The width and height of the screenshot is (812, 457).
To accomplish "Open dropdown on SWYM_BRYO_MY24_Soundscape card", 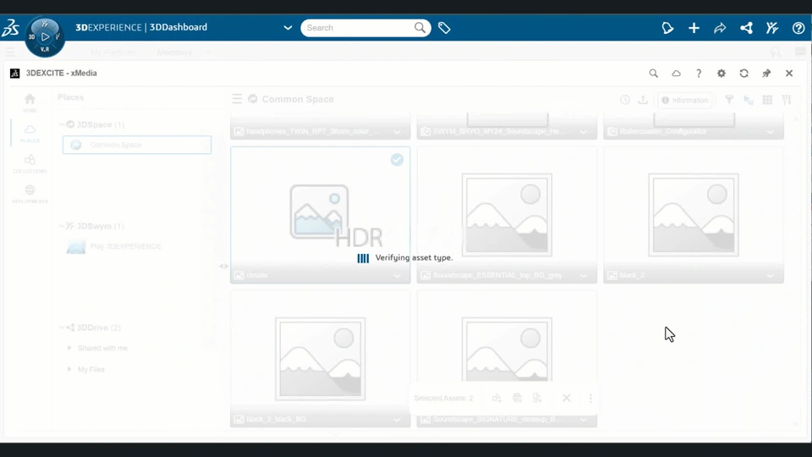I will click(584, 132).
